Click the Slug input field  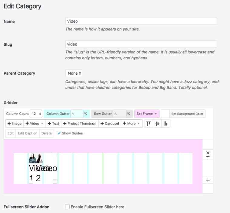coord(141,44)
